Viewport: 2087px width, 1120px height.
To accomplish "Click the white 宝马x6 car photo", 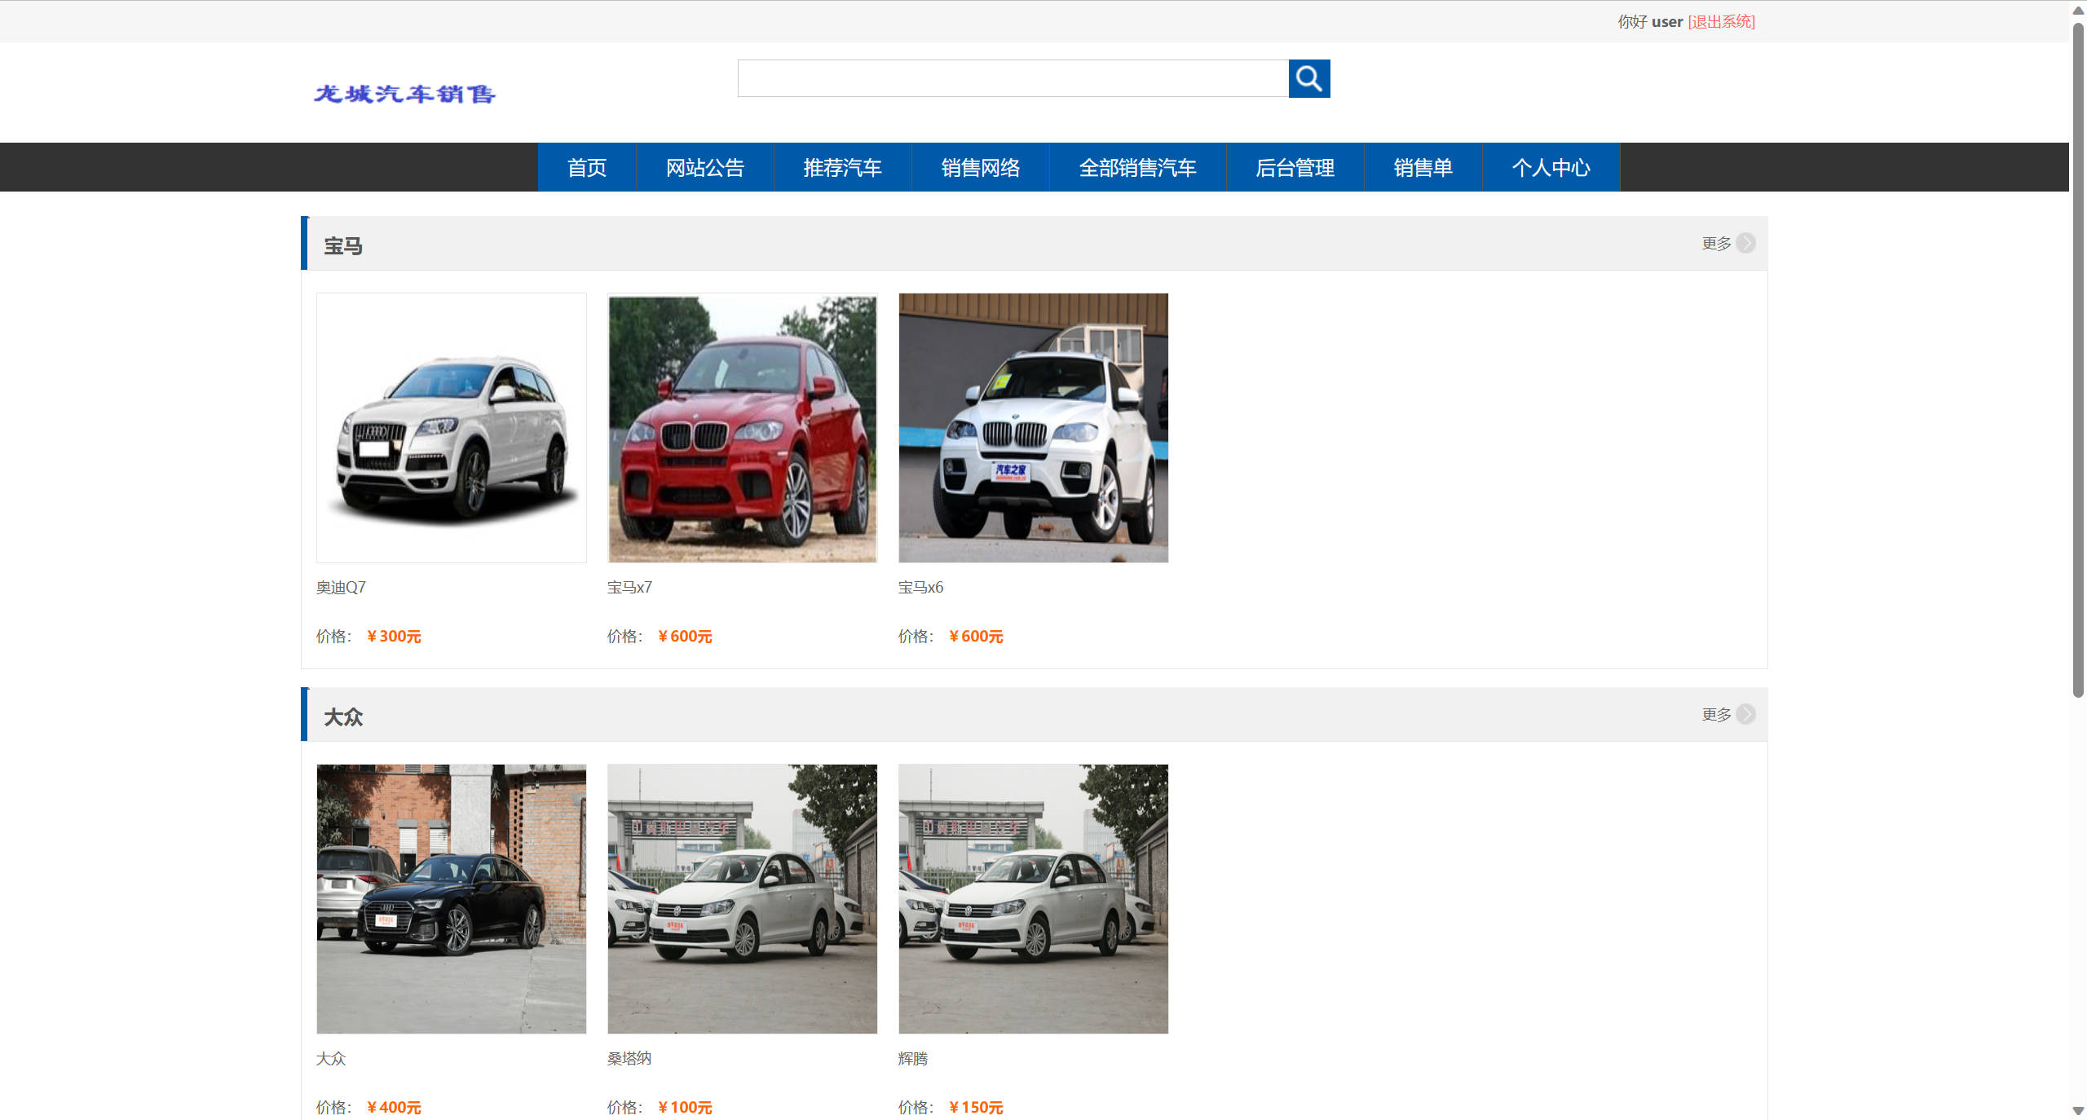I will tap(1033, 428).
